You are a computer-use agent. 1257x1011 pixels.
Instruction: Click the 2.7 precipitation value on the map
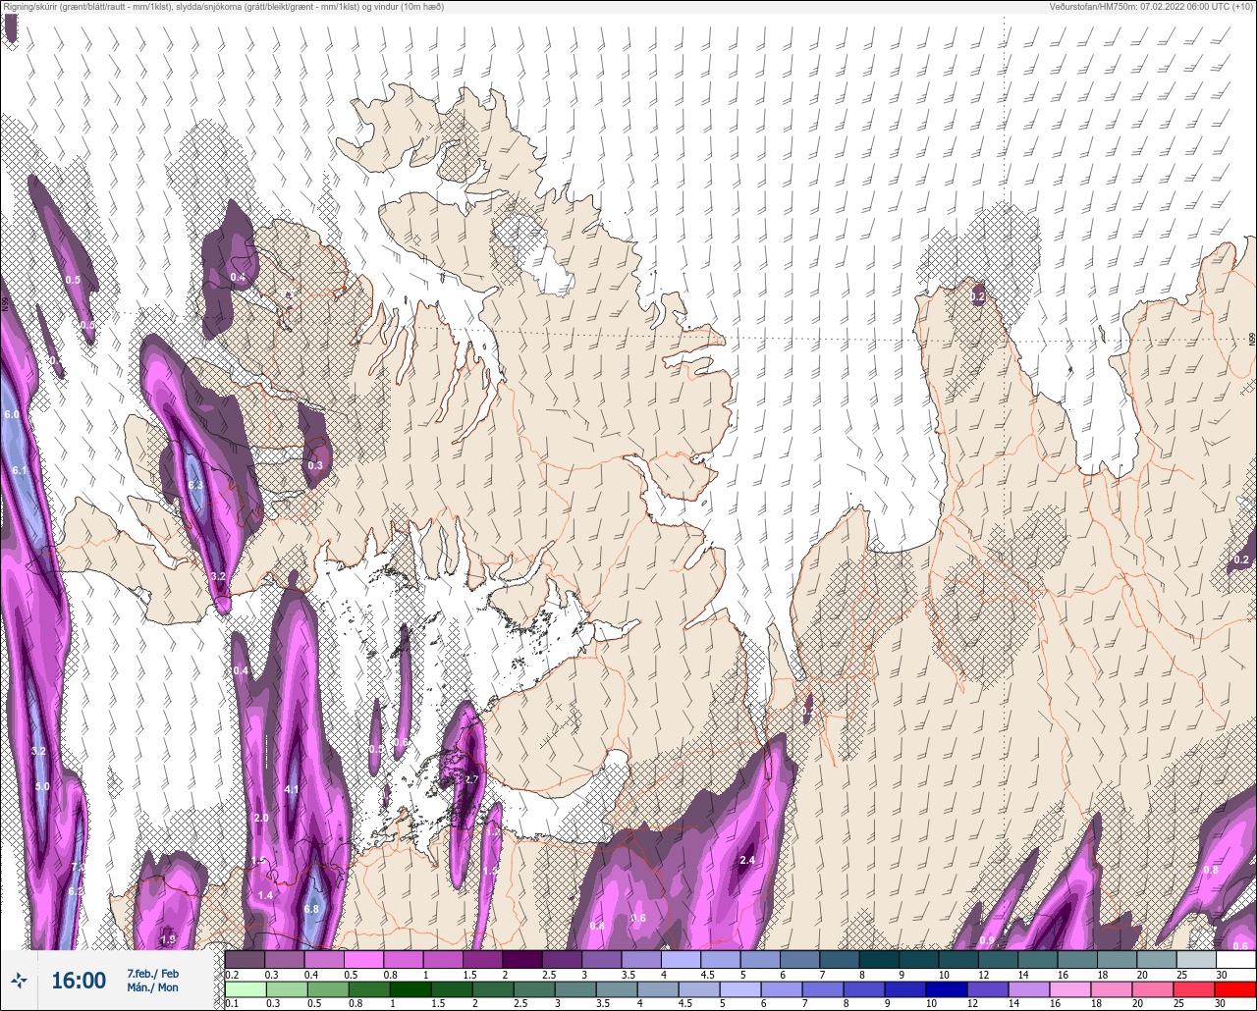tap(471, 779)
